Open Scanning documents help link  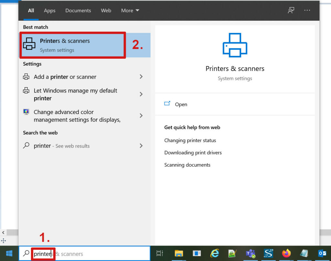pos(187,165)
